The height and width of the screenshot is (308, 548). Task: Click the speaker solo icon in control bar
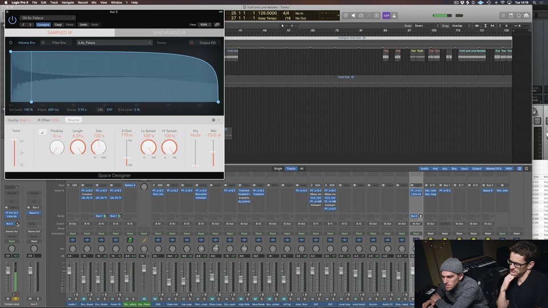click(x=353, y=16)
